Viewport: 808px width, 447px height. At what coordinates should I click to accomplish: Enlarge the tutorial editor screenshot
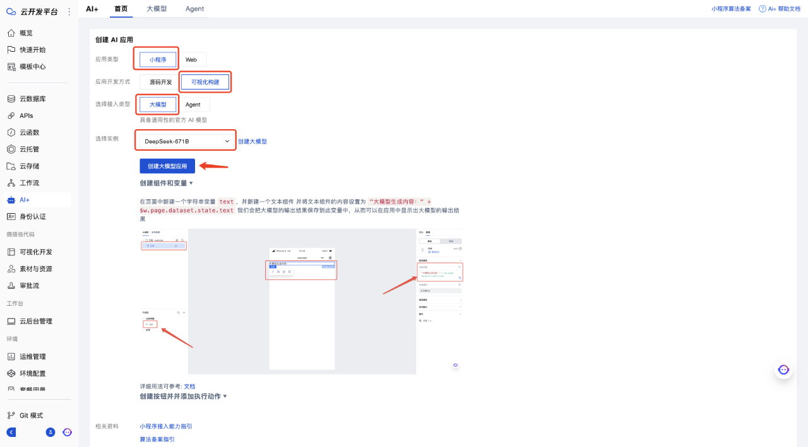tap(303, 301)
